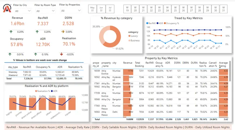This screenshot has height=130, width=235.
Task: Click the green up arrow under Occupancy
Action: click(x=10, y=54)
